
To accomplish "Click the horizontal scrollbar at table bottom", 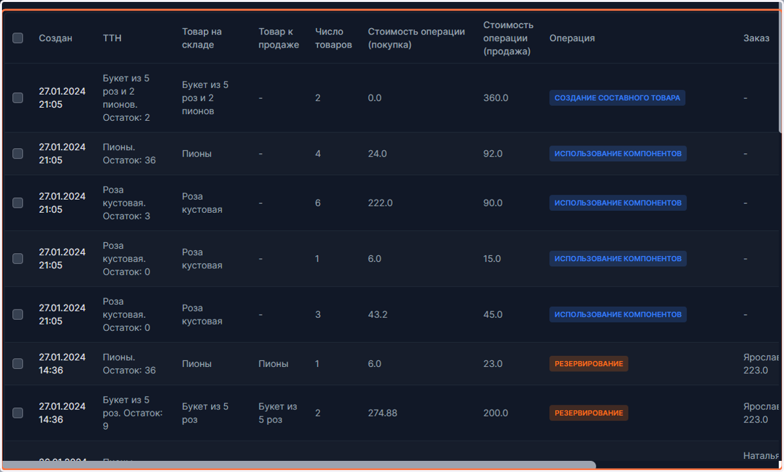I will (x=299, y=465).
